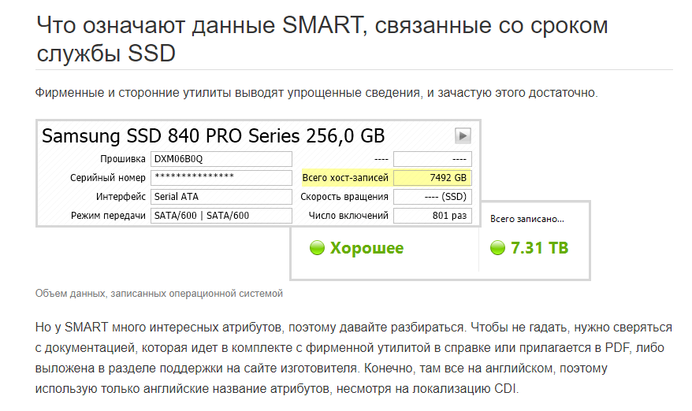692x411 pixels.
Task: Select the Serial ATA interface field
Action: 221,197
